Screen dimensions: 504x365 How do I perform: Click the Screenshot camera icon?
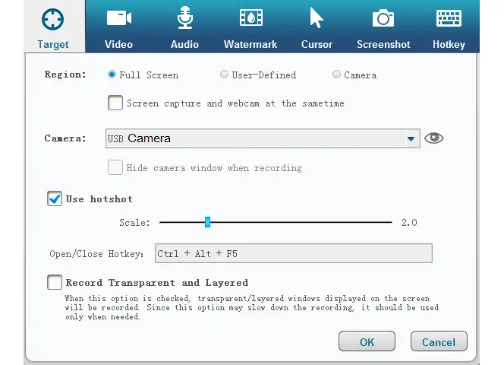[383, 18]
